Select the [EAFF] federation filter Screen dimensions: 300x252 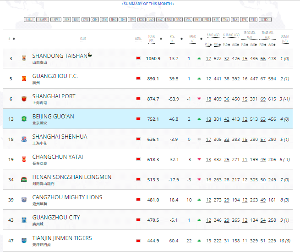click(x=43, y=20)
